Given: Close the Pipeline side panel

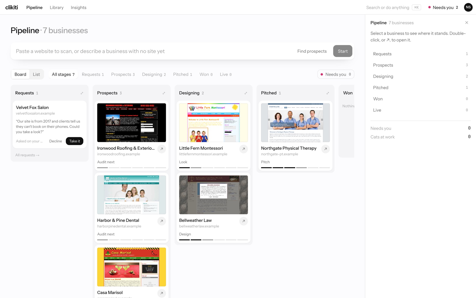Looking at the screenshot, I should pos(466,23).
